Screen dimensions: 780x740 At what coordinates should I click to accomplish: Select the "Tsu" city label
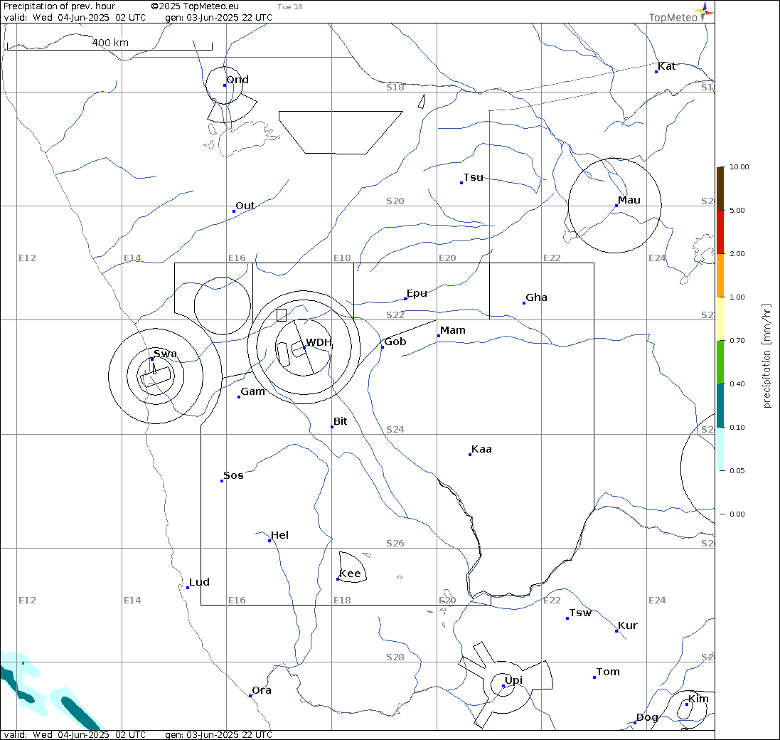coord(473,177)
